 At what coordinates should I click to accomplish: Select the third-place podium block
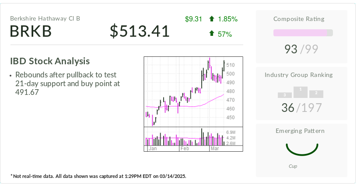click(x=285, y=95)
